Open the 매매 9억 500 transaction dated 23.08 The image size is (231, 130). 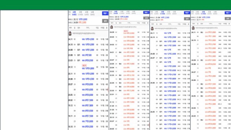click(x=88, y=55)
